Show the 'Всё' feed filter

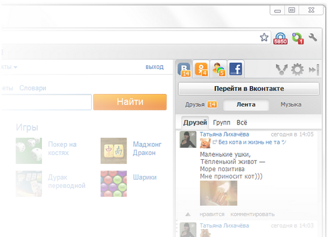[x=242, y=123]
